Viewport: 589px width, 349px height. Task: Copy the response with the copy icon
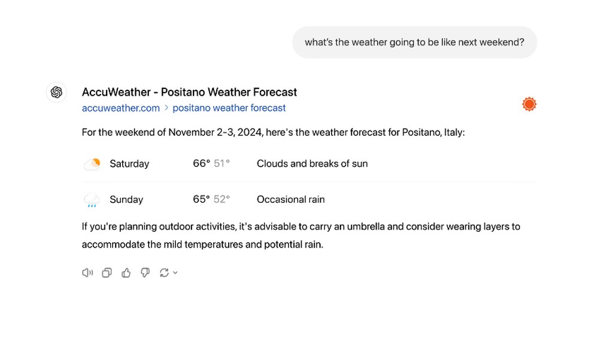[107, 273]
